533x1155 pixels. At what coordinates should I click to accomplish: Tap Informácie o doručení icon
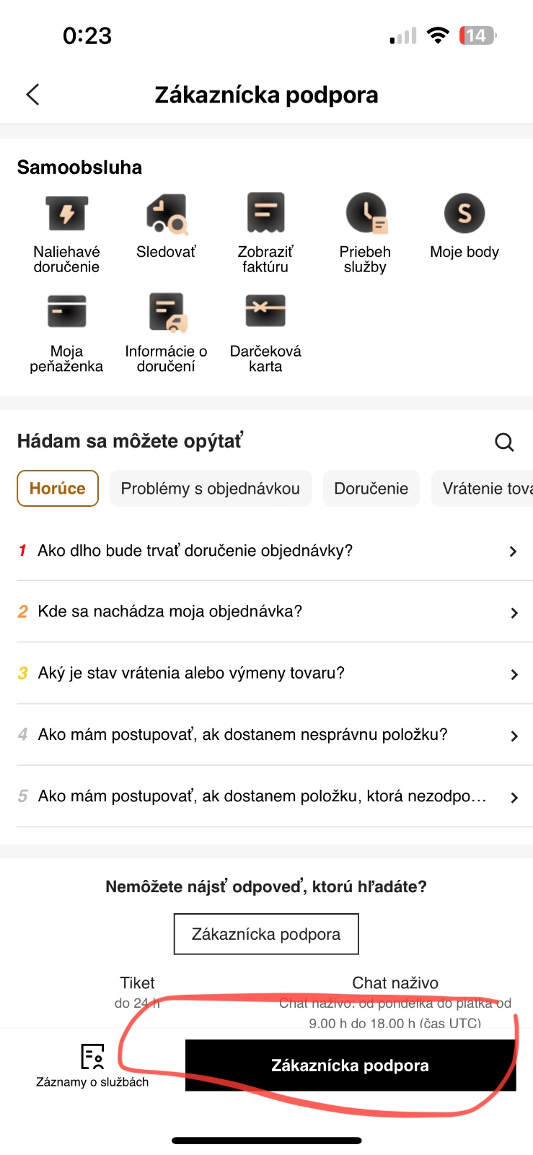pos(167,313)
